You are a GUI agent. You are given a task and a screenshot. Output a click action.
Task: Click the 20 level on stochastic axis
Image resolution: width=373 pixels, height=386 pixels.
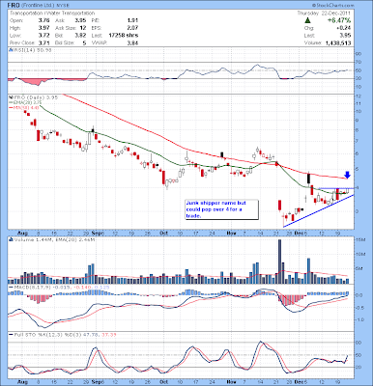click(x=359, y=367)
